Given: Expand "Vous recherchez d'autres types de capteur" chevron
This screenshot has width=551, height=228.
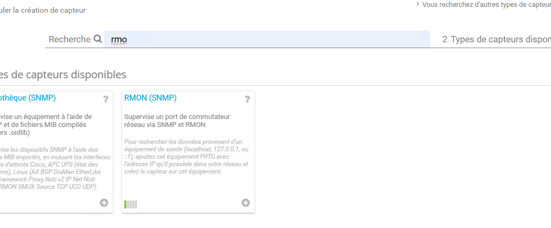Looking at the screenshot, I should tap(418, 4).
